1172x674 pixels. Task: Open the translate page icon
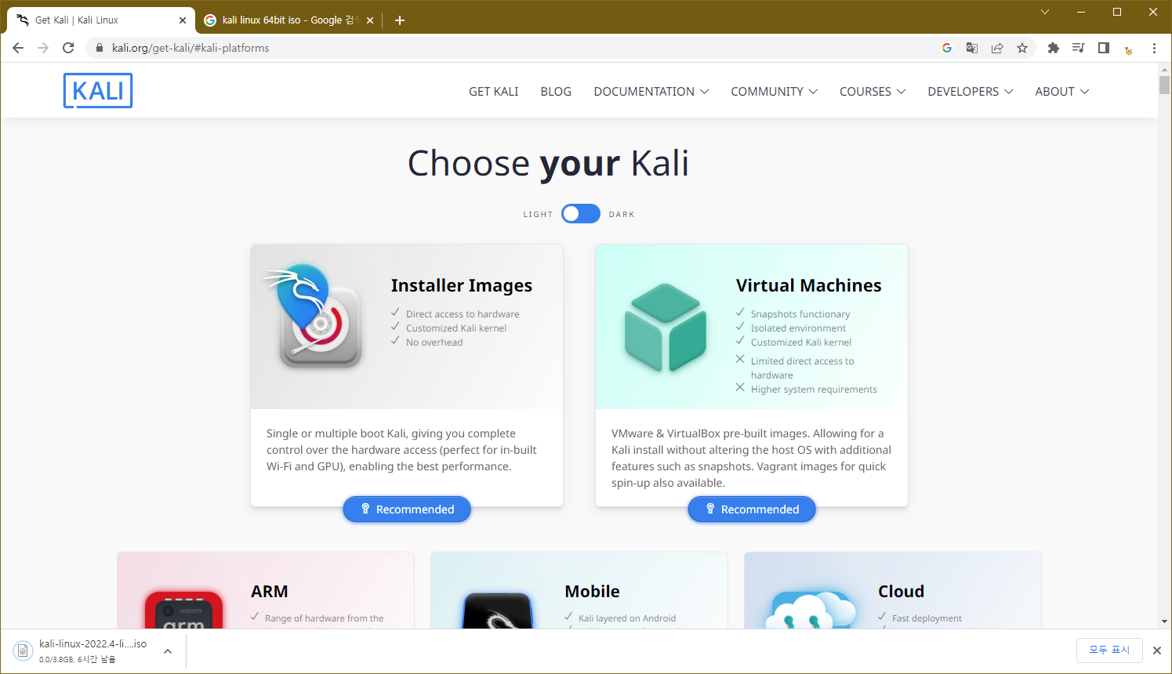972,48
